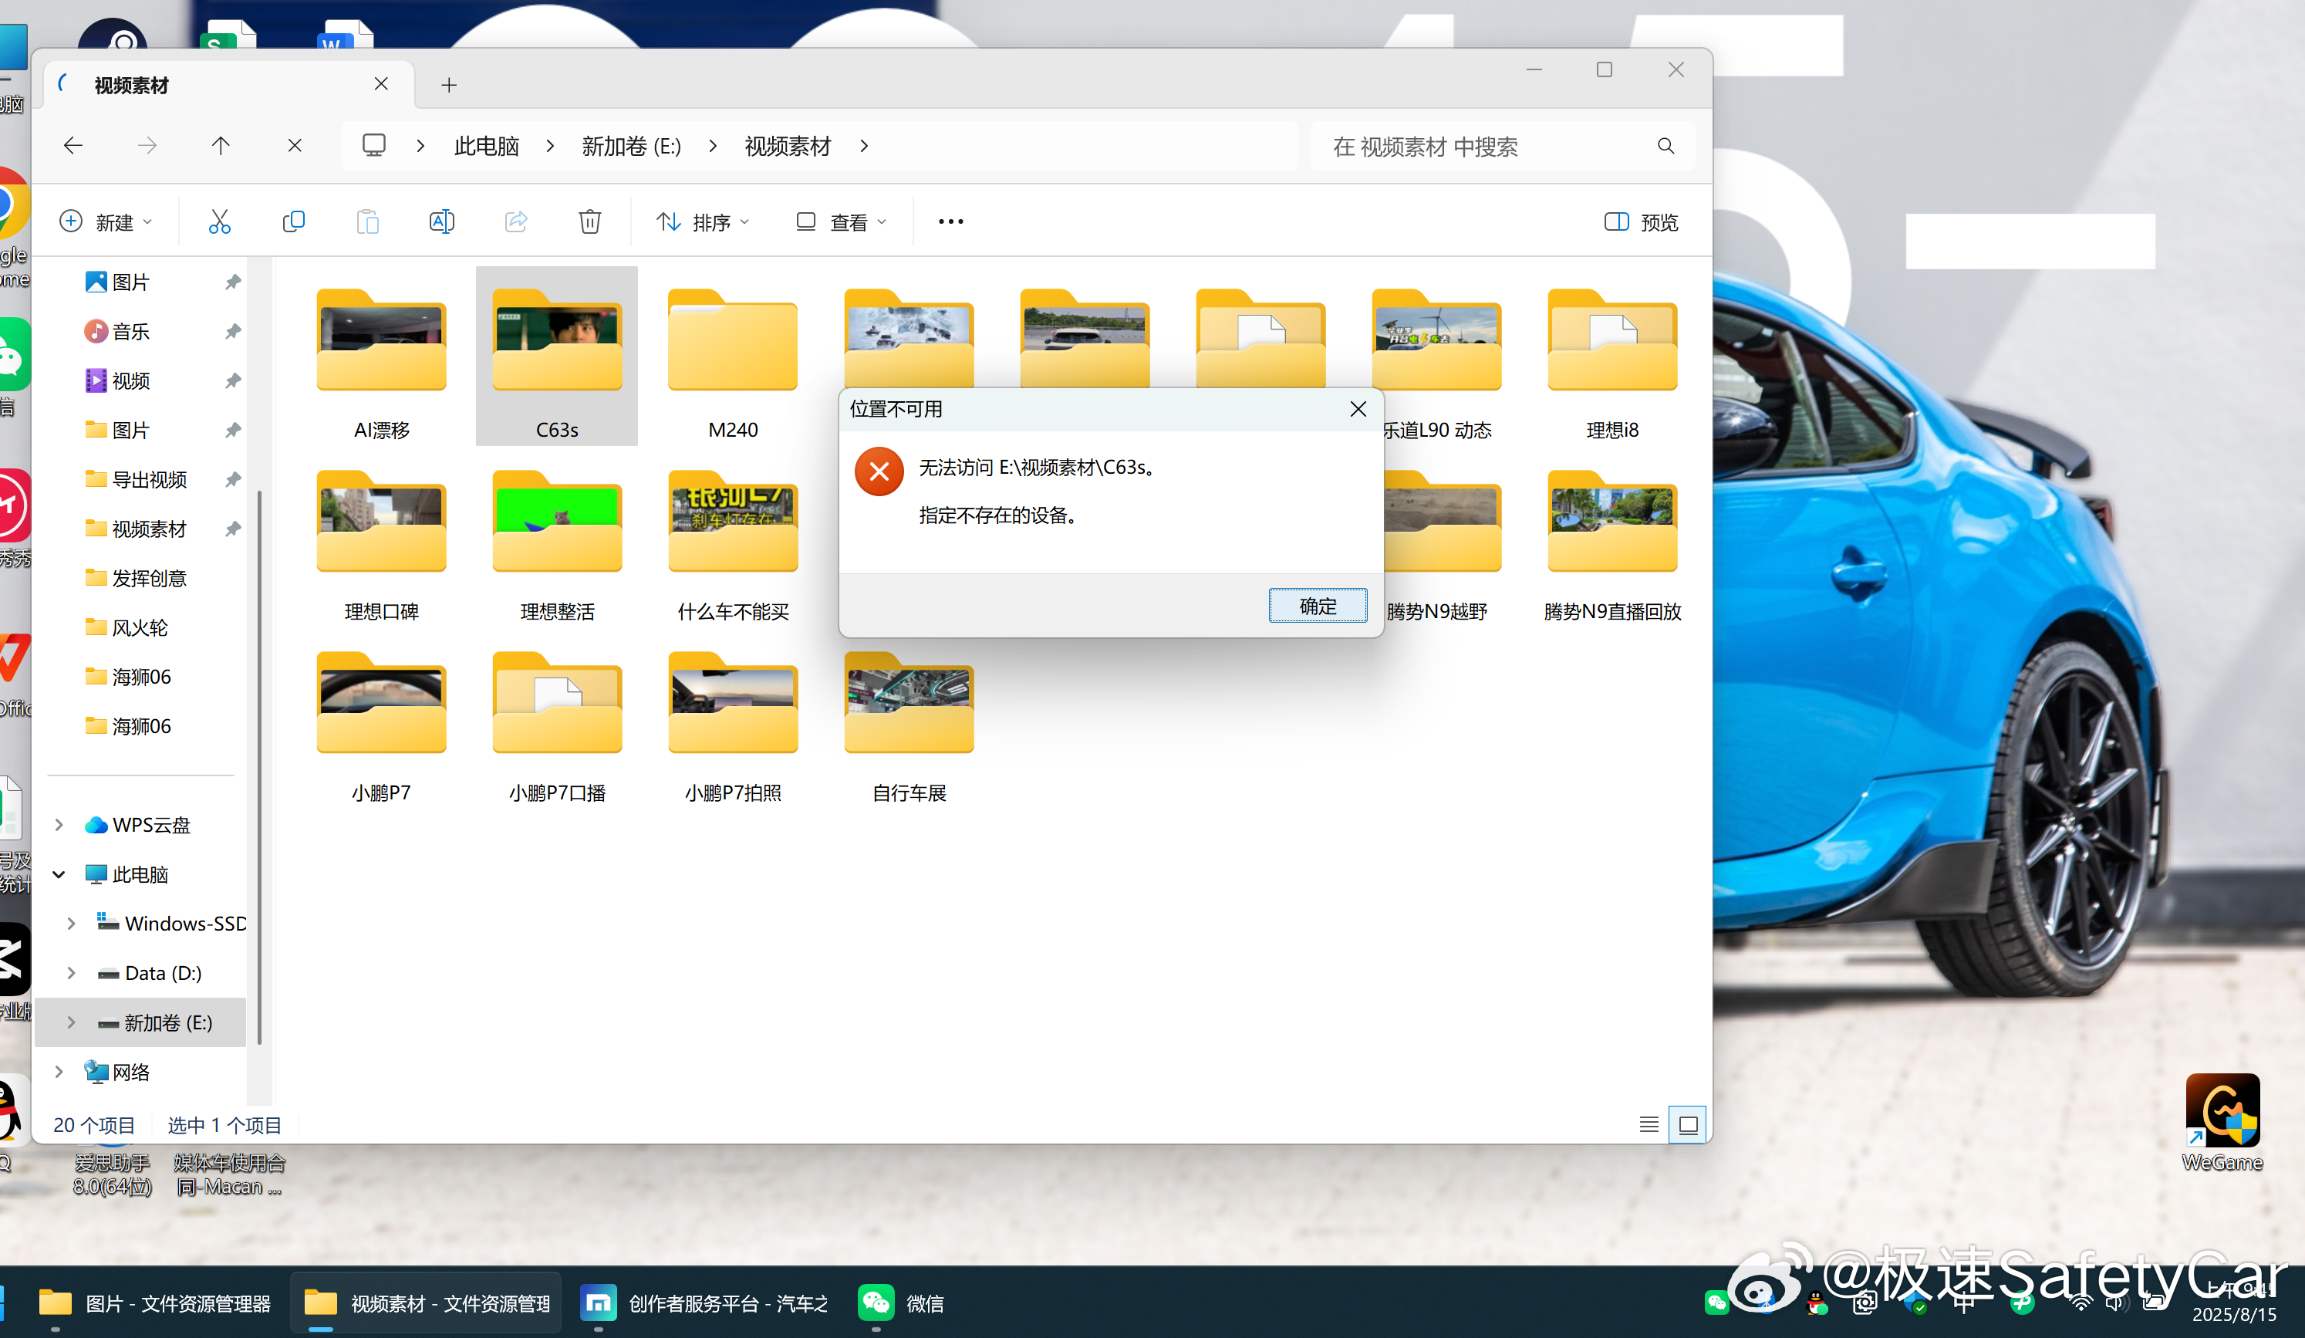Select the 腾势N9直播回放 folder
The height and width of the screenshot is (1338, 2305).
tap(1611, 538)
